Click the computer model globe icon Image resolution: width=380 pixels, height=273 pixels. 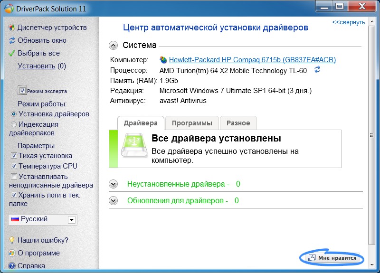coord(163,60)
